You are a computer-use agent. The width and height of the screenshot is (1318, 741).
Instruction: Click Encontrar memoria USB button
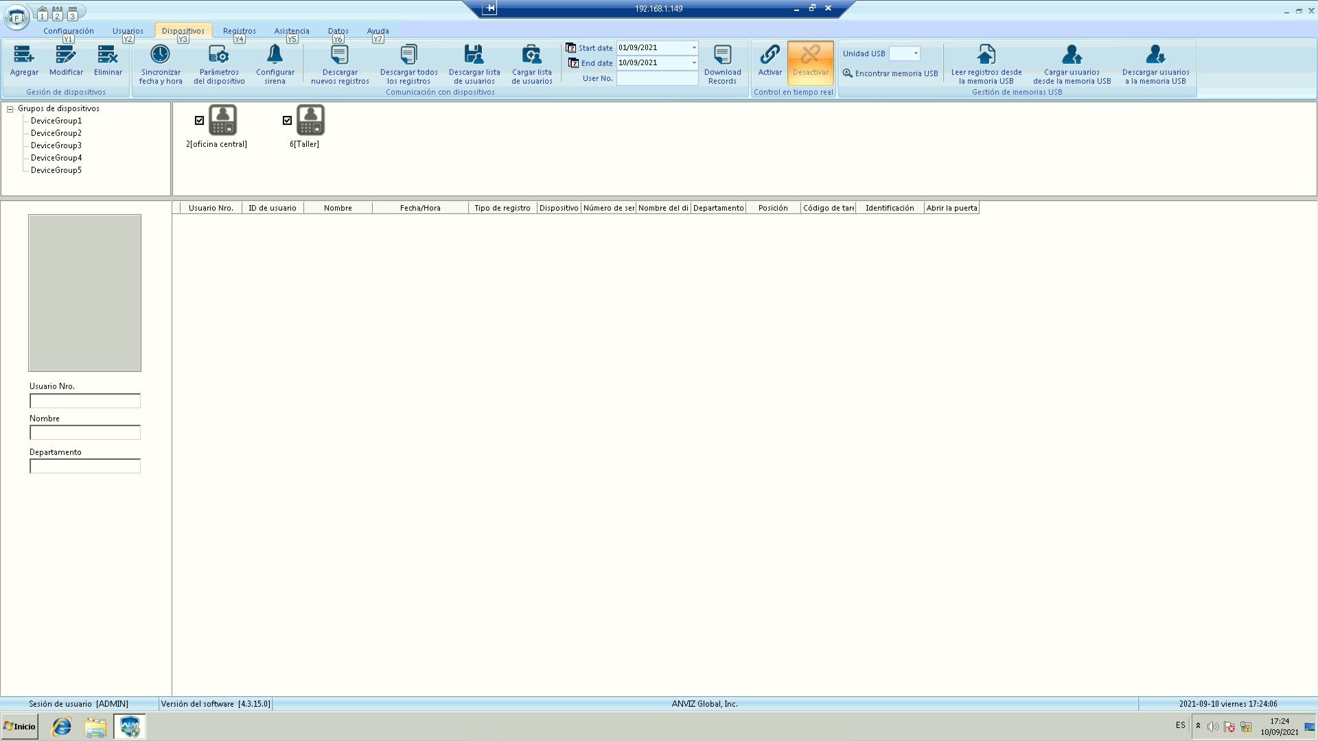890,73
